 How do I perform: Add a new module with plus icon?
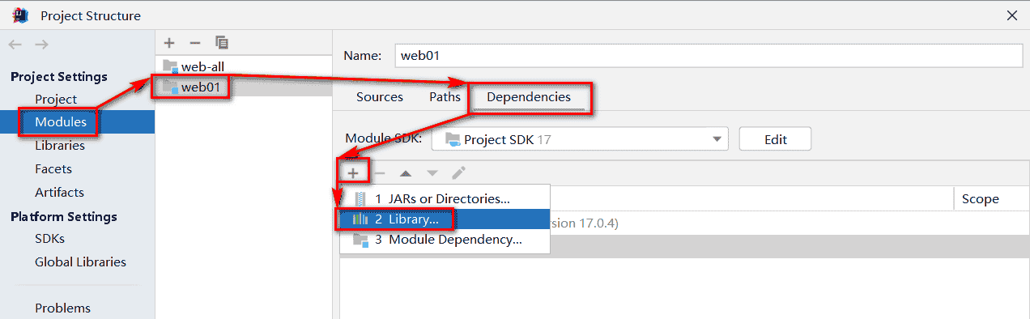(x=169, y=43)
